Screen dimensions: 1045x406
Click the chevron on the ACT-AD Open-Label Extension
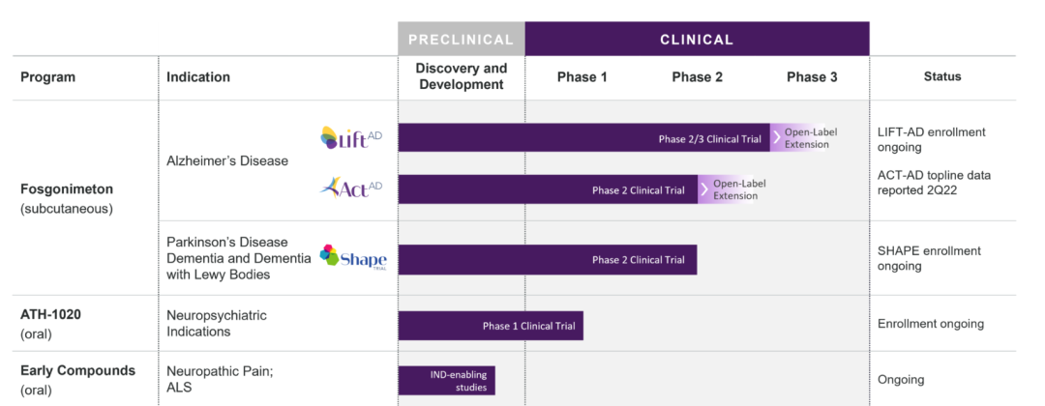[703, 189]
